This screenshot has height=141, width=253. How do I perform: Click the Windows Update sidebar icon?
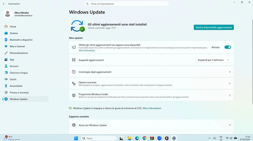coord(6,99)
